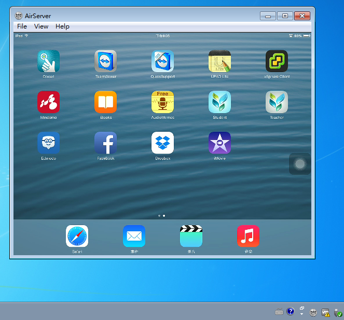Screen dimensions: 344x320
Task: Open the Dropbox app
Action: tap(162, 143)
